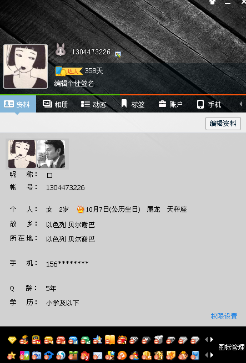Click the 达人 badge icon
This screenshot has height=363, width=246.
pos(69,71)
